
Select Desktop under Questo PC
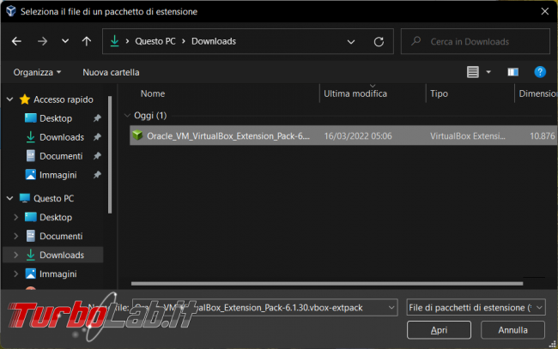(56, 217)
